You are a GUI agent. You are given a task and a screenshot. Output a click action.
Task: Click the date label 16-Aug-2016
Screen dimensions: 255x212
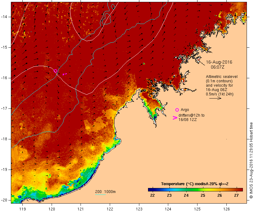[219, 62]
